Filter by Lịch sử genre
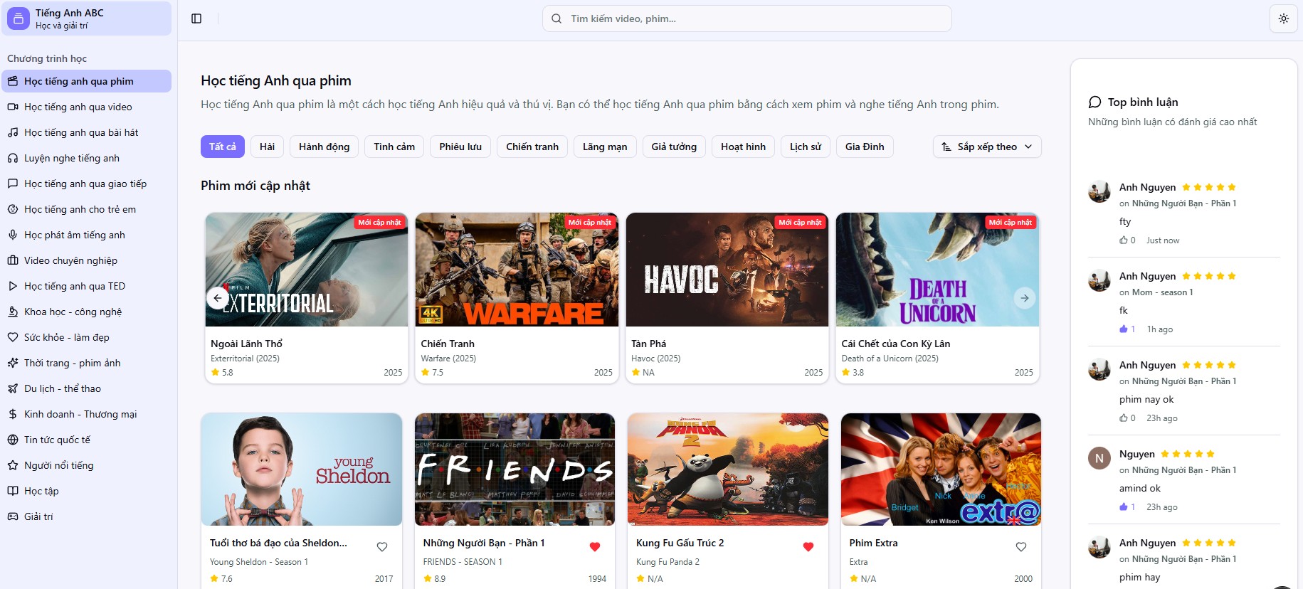Viewport: 1303px width, 589px height. pos(806,147)
